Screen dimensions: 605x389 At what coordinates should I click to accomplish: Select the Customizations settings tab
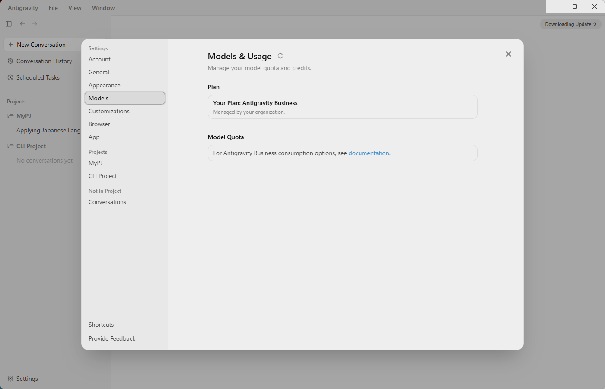pos(125,111)
